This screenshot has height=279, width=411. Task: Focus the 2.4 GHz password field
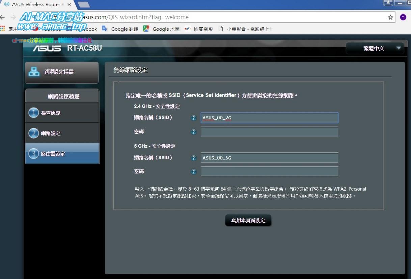coord(269,132)
